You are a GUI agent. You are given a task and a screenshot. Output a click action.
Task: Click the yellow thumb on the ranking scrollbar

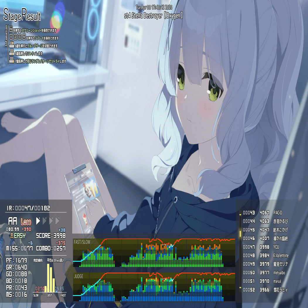241,234
